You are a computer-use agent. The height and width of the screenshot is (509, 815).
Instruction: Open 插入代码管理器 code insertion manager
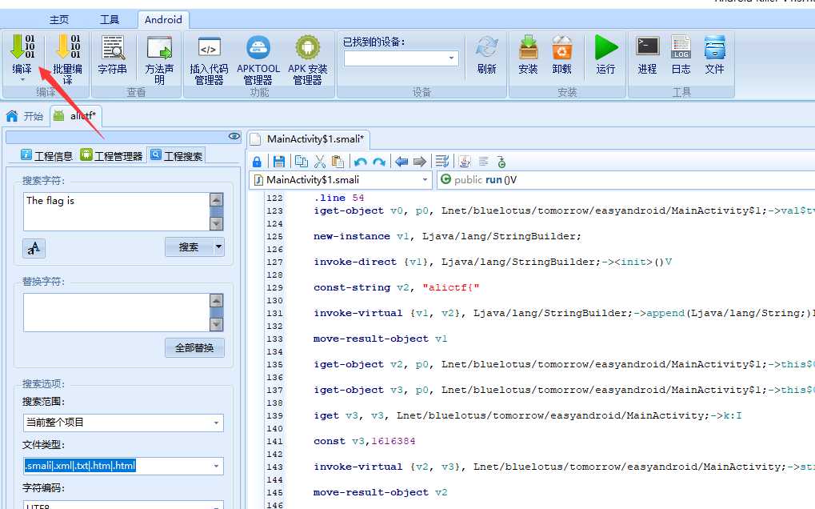[209, 59]
